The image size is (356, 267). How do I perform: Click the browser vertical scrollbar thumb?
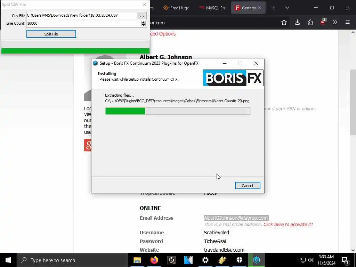[x=353, y=102]
